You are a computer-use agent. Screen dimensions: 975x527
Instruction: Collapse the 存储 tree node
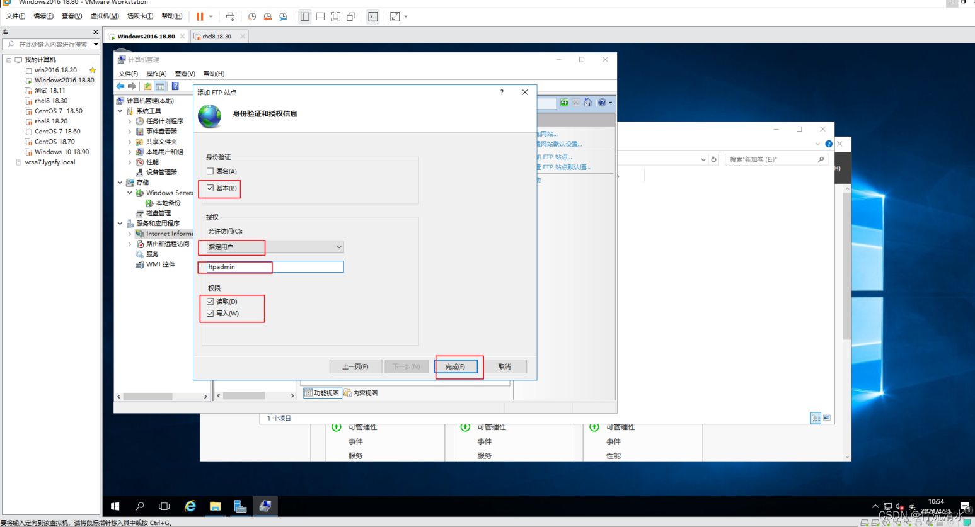tap(120, 183)
